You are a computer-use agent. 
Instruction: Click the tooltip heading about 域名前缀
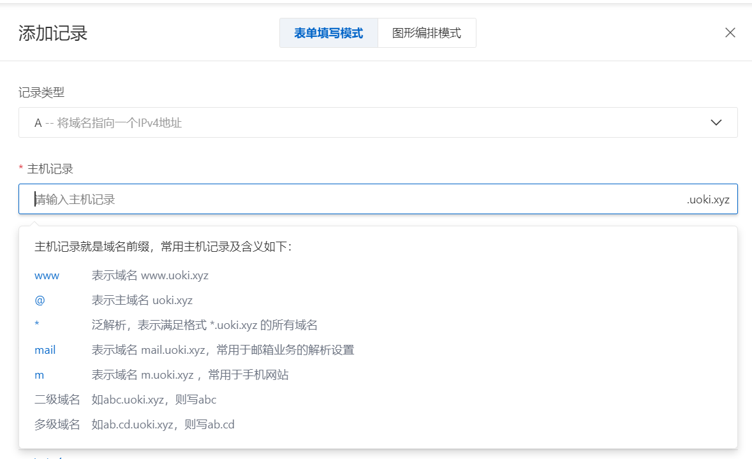pos(163,247)
